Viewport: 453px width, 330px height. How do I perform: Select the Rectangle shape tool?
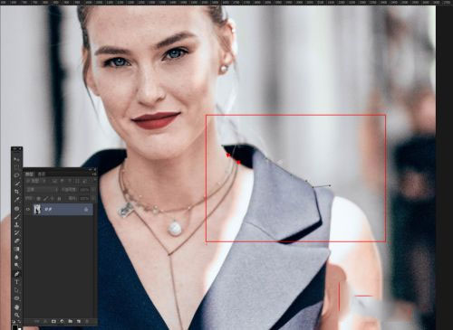[x=16, y=298]
